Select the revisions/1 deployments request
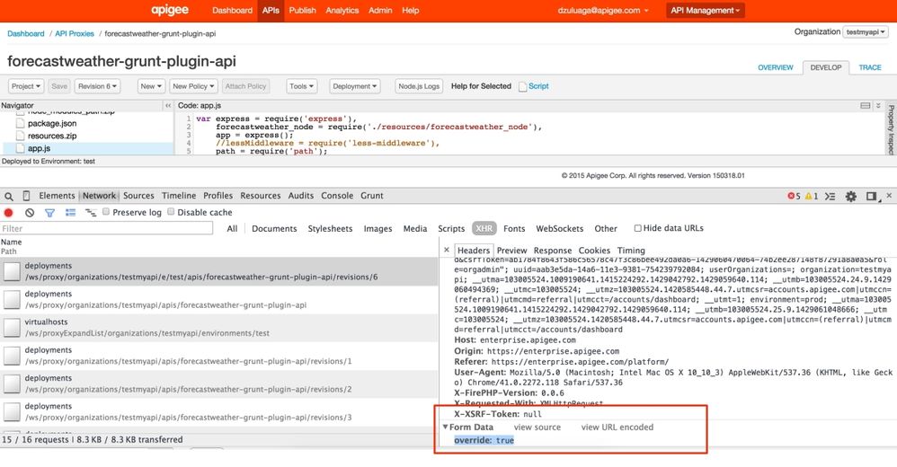The image size is (897, 467). click(219, 356)
